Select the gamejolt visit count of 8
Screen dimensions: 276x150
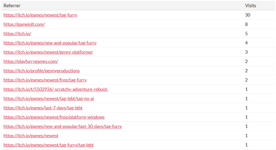point(247,24)
